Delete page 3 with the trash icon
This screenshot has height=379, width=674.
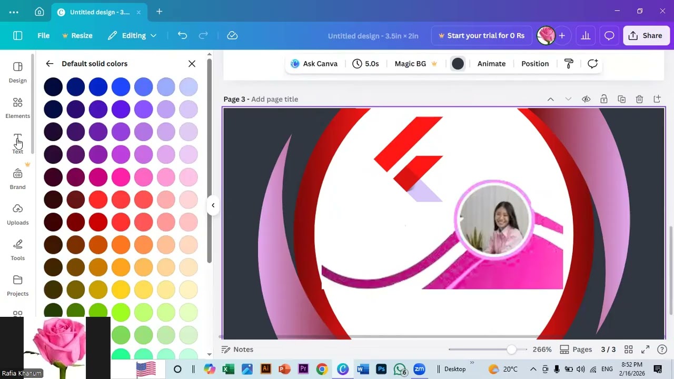(x=639, y=99)
